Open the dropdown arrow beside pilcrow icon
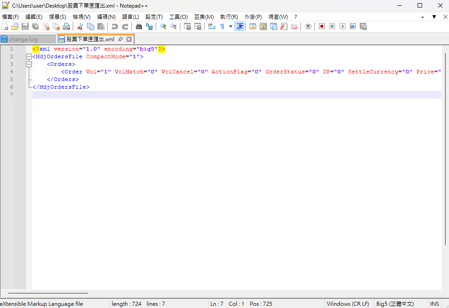The image size is (449, 308). 231,26
